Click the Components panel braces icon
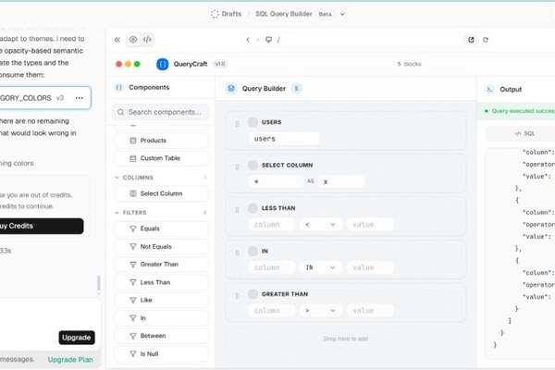The image size is (555, 370). 119,88
